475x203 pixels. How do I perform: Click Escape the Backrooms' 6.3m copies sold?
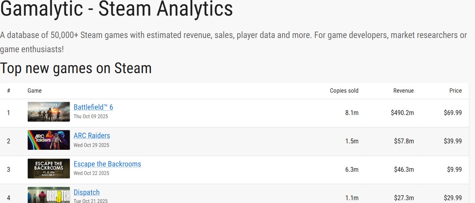tap(352, 170)
